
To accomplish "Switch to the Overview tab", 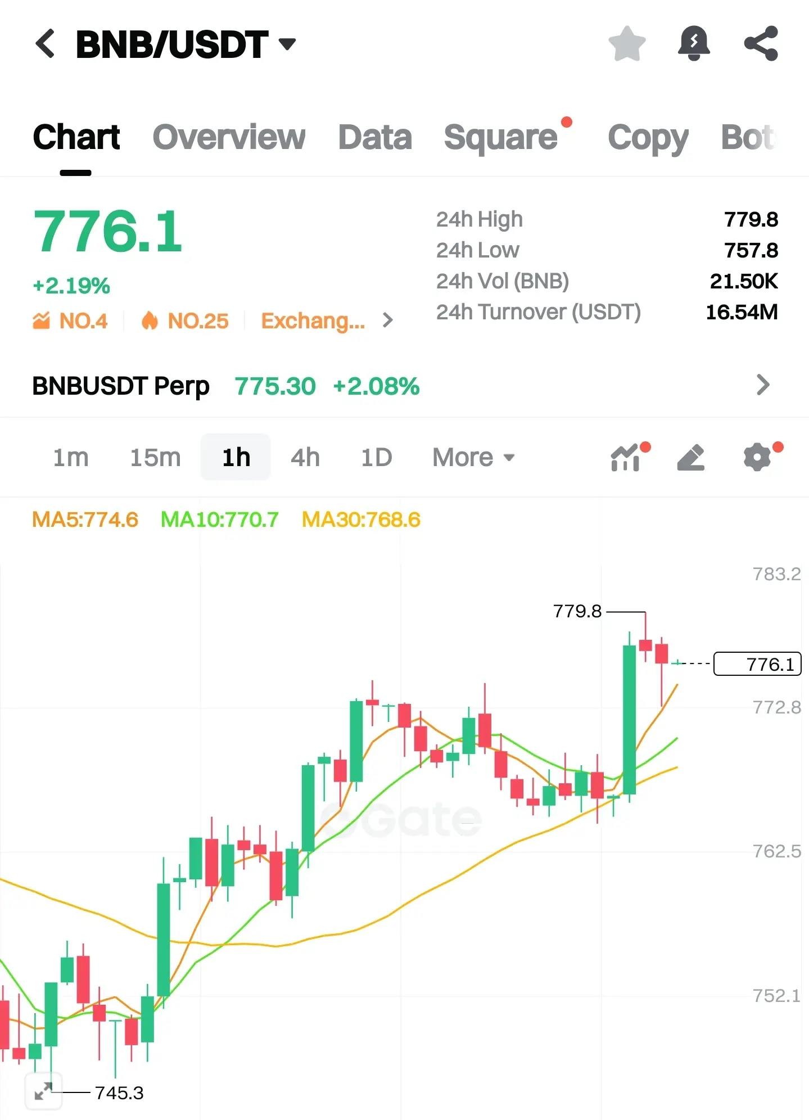I will 229,137.
